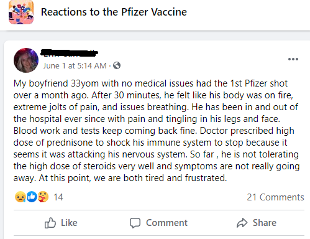Click the Share button label

tap(265, 223)
